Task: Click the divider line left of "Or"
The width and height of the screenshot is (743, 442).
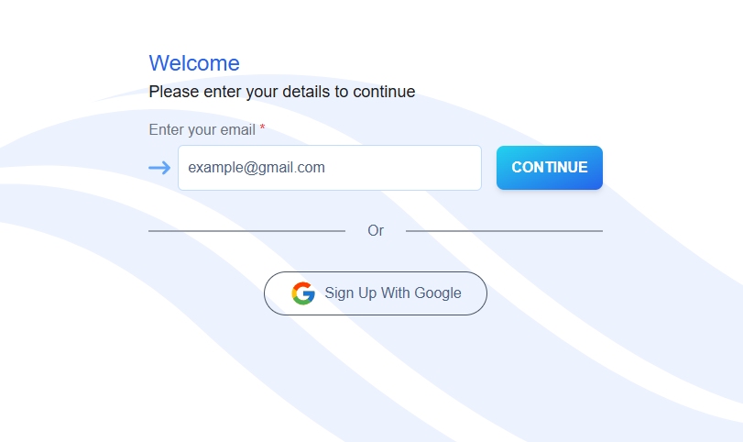Action: pos(246,231)
